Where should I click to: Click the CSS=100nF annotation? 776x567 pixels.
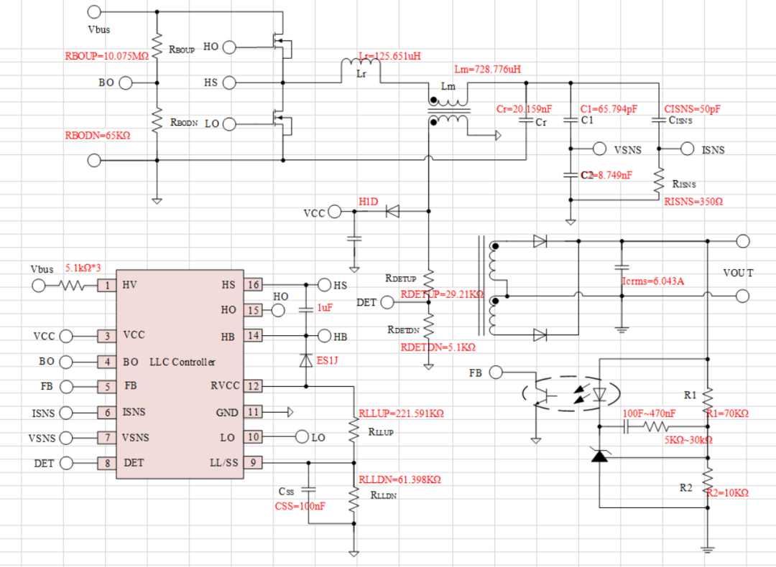click(x=300, y=506)
